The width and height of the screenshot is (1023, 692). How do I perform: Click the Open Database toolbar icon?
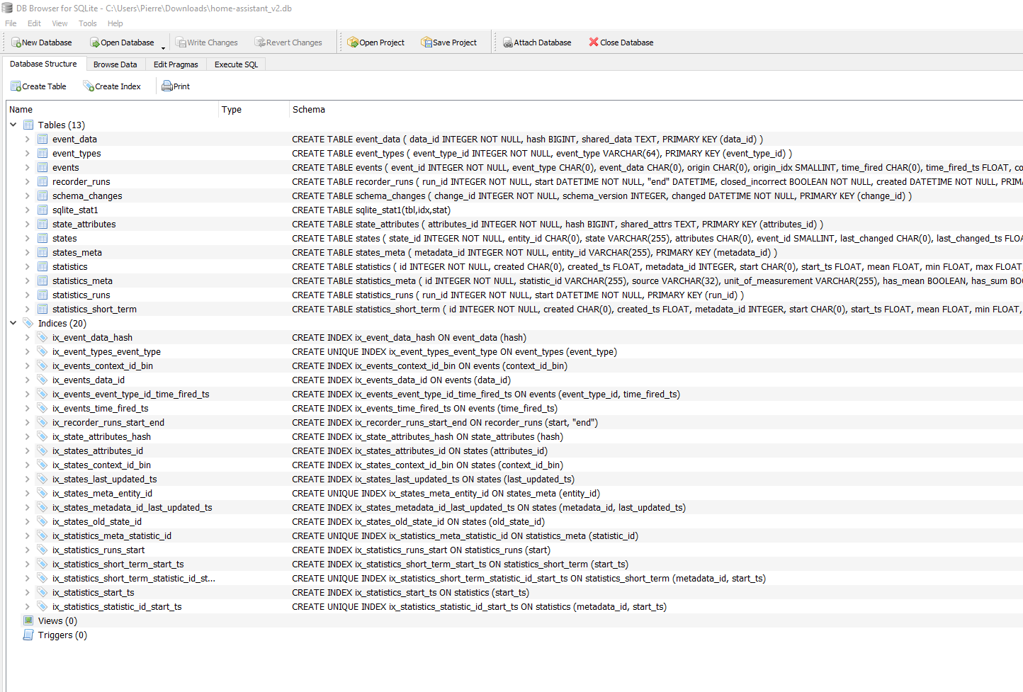click(x=94, y=42)
